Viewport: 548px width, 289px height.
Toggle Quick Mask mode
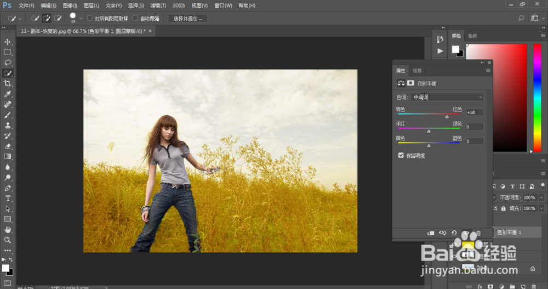coord(7,283)
